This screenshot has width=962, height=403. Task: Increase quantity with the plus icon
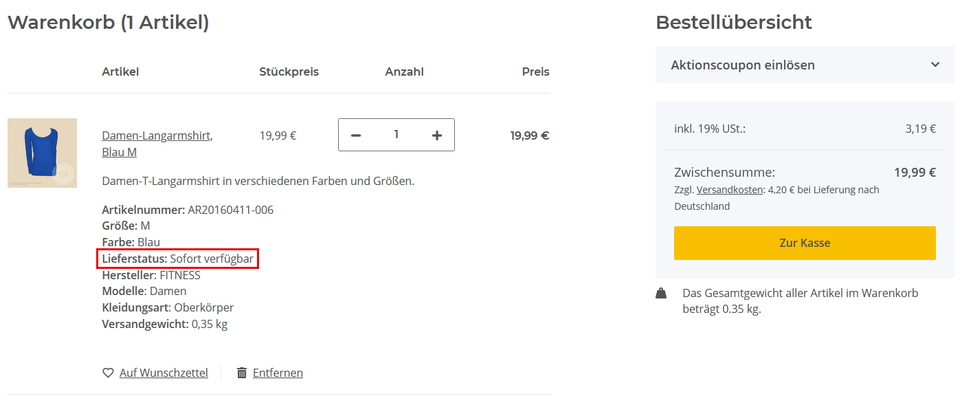pos(437,135)
